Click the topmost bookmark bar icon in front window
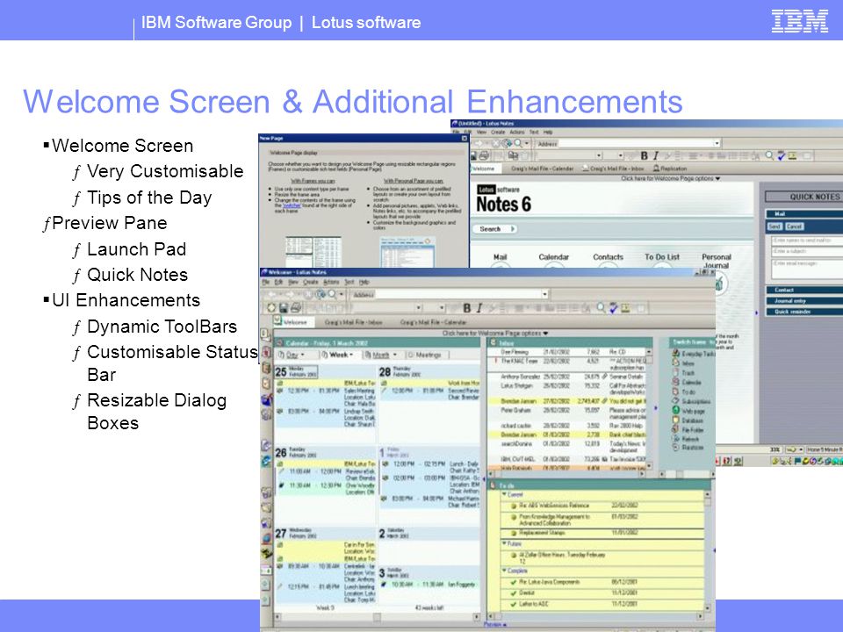Viewport: 843px width, 632px height. pos(265,335)
